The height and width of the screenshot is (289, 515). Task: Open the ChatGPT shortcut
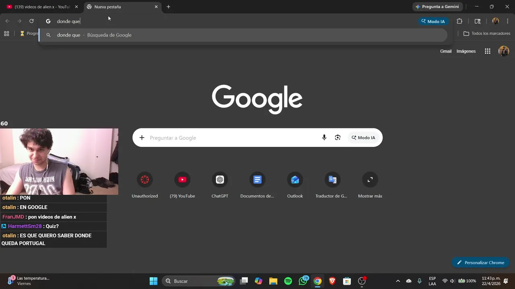[x=220, y=185]
